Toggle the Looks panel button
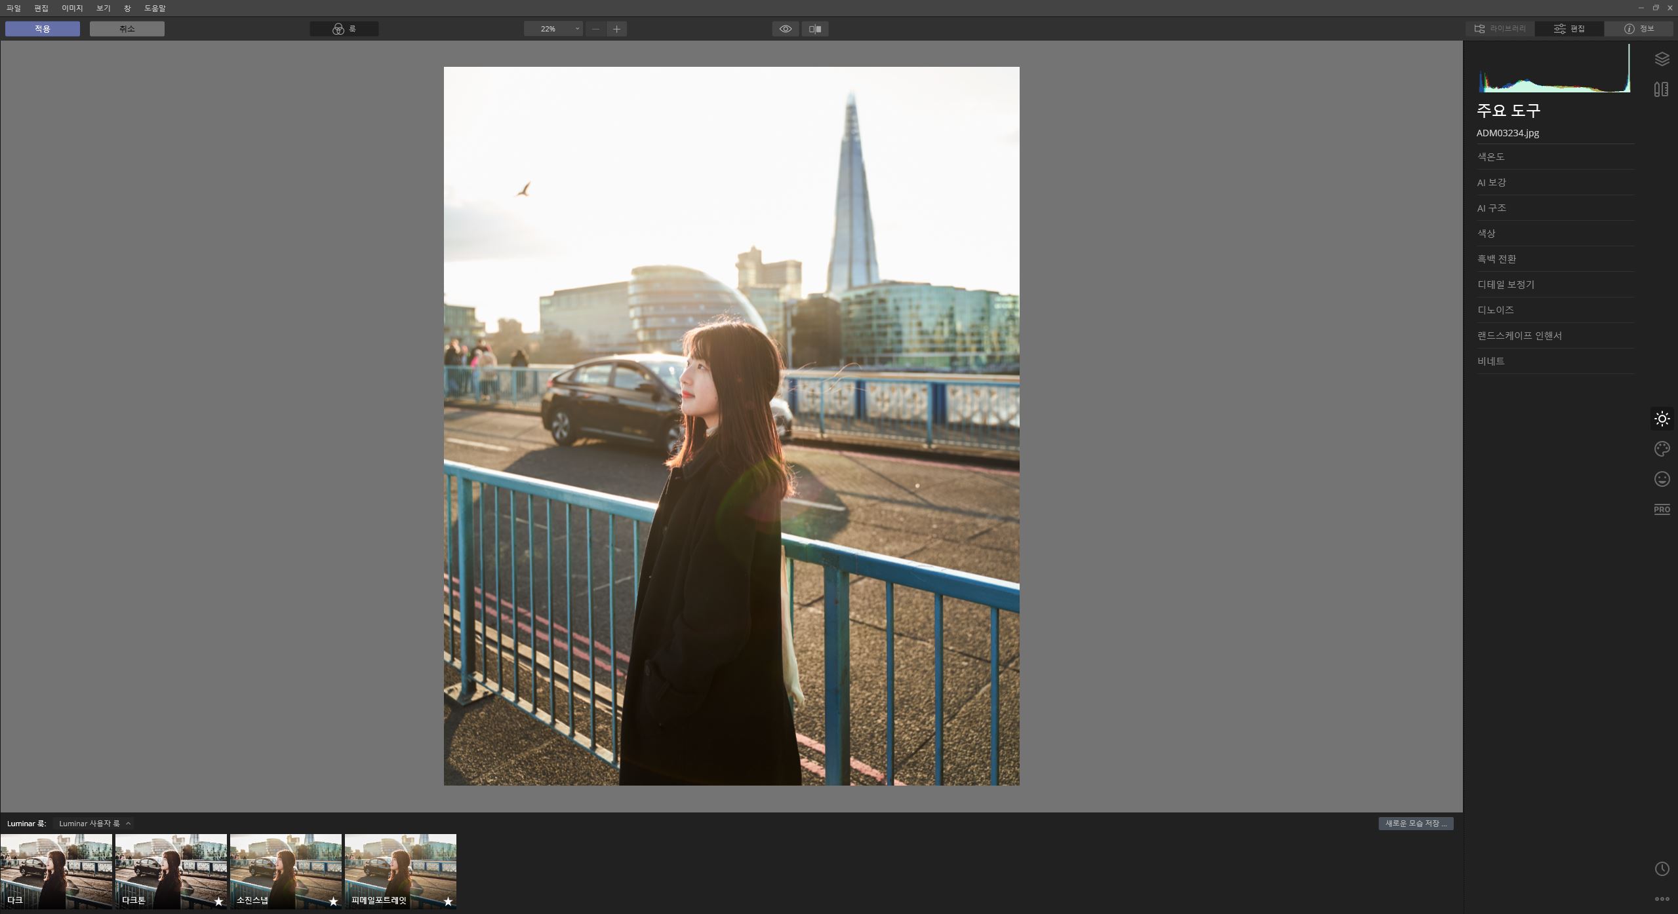The height and width of the screenshot is (914, 1678). 344,29
